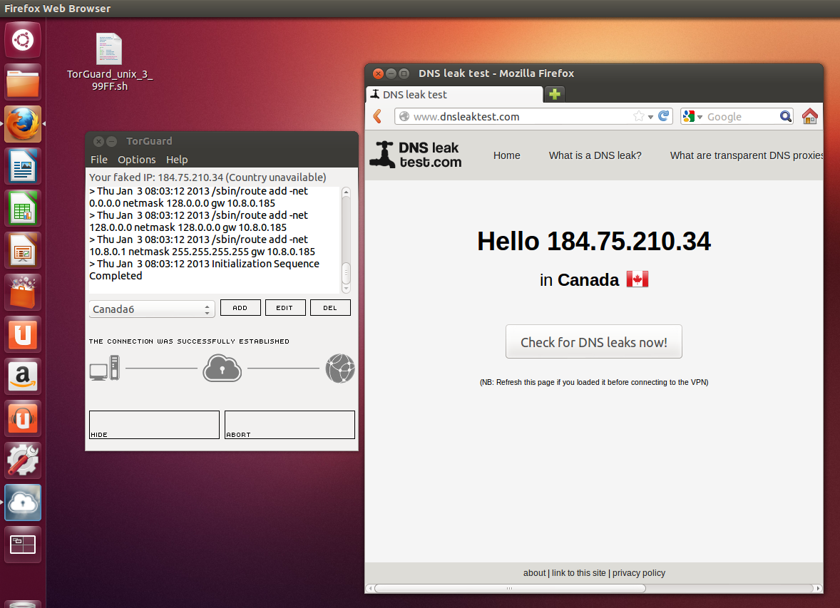840x608 pixels.
Task: Click the log scrollbar down arrow
Action: coord(346,288)
